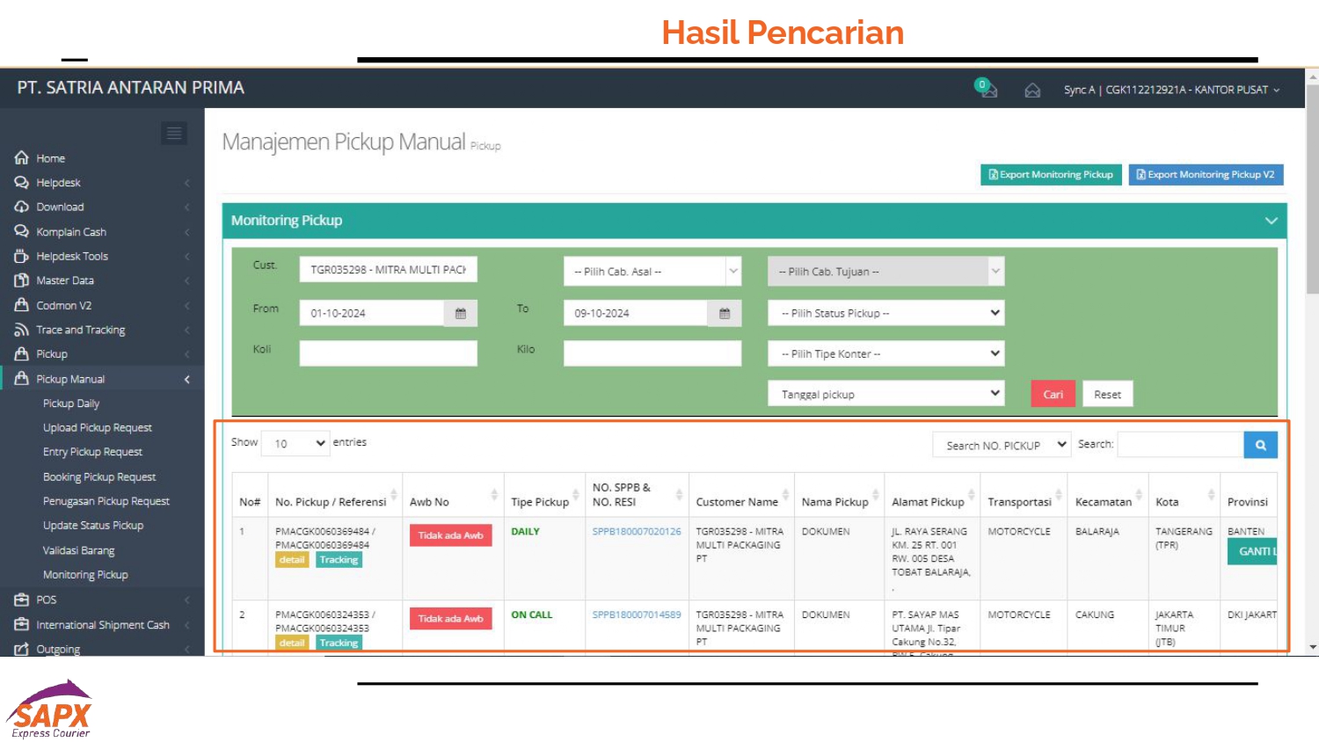Click the Helpdesk Tools icon
1319x742 pixels.
22,257
